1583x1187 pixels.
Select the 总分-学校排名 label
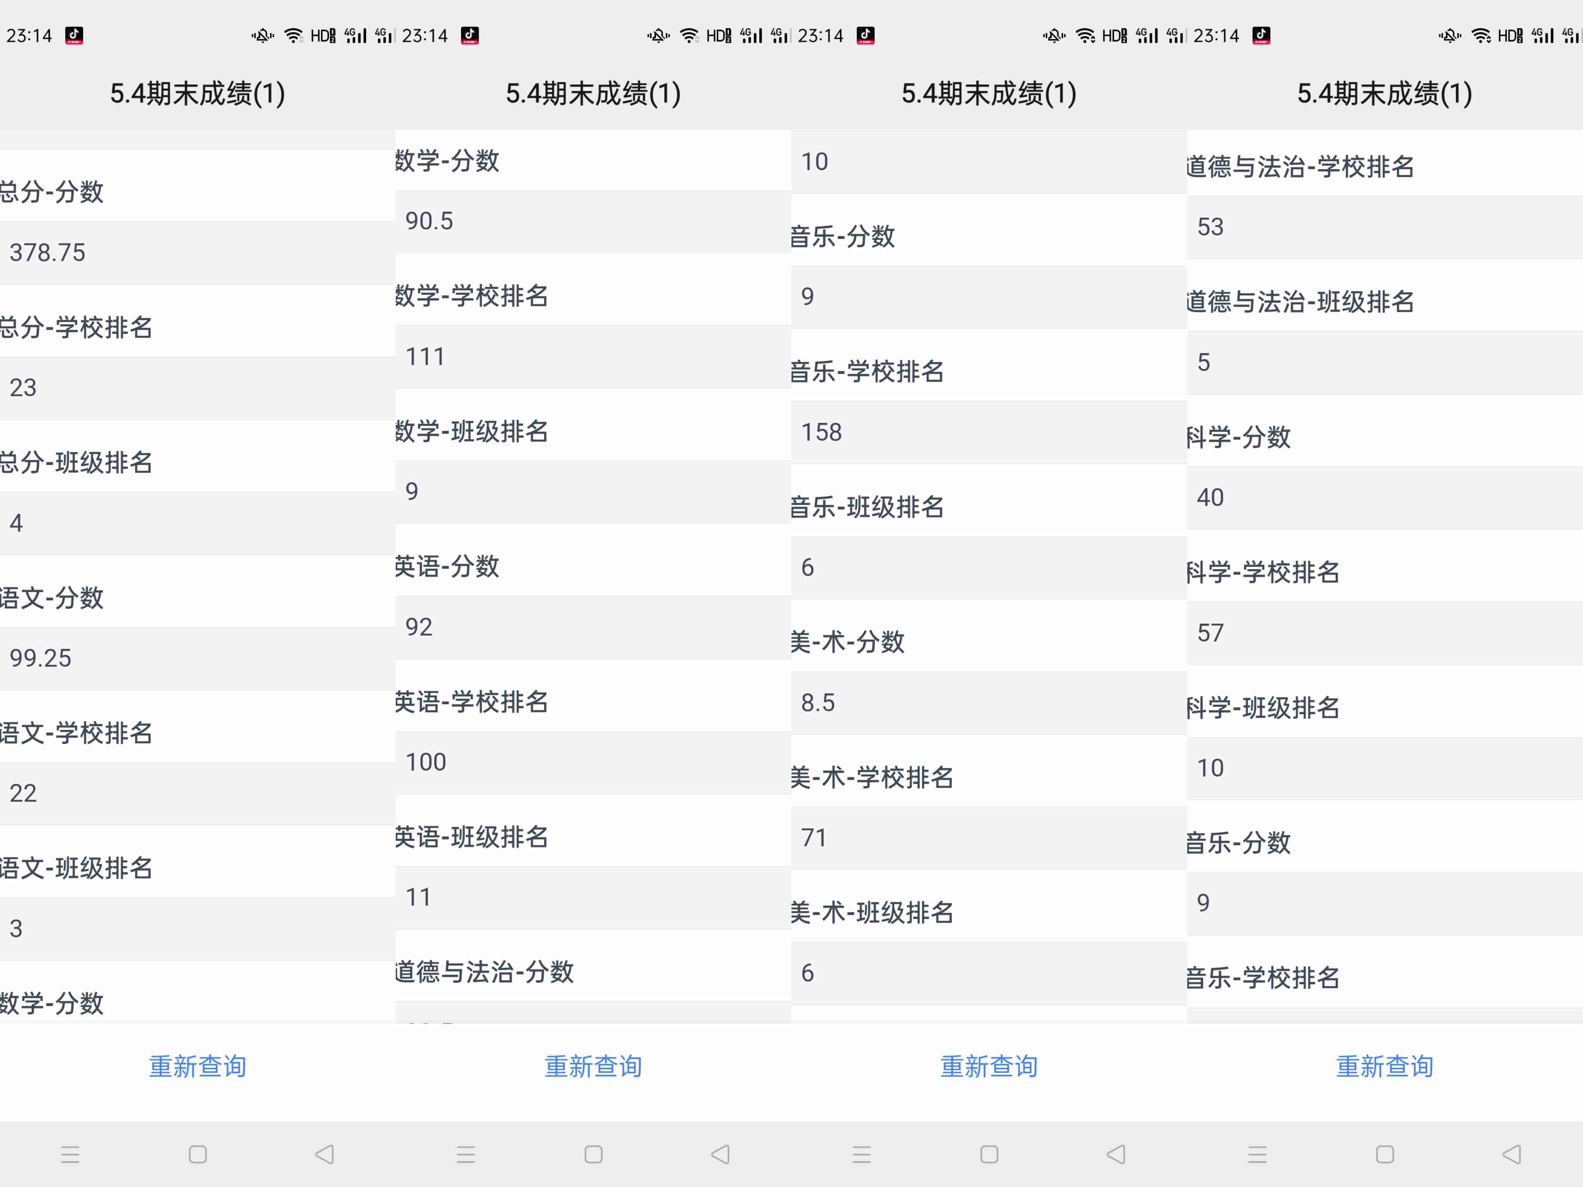click(76, 327)
